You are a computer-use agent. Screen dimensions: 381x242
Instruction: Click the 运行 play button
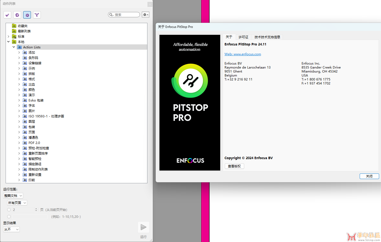143,227
